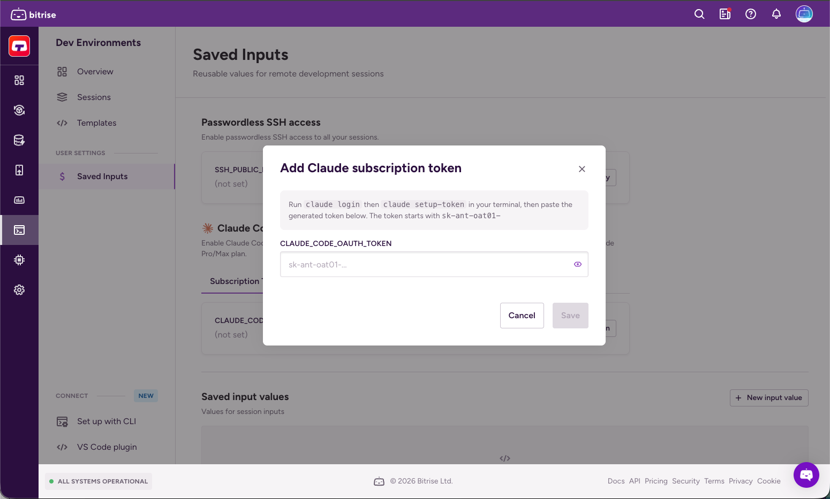Open Terms footer link

pyautogui.click(x=714, y=481)
